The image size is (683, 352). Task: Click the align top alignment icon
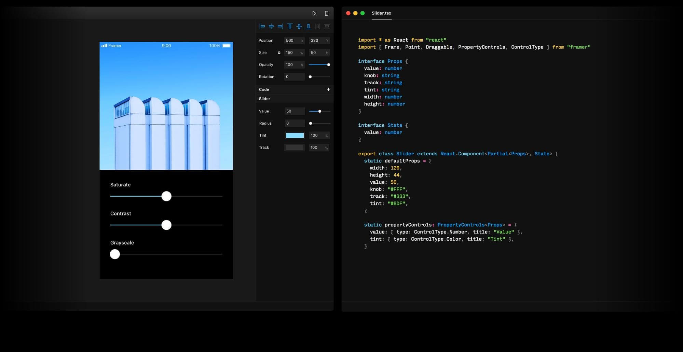tap(290, 26)
